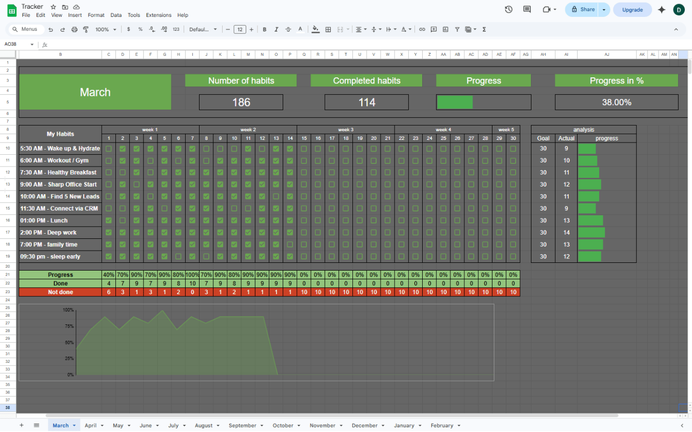Open the video call options dropdown
This screenshot has width=692, height=432.
point(556,9)
